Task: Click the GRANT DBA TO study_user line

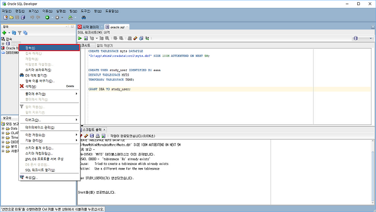Action: (109, 89)
